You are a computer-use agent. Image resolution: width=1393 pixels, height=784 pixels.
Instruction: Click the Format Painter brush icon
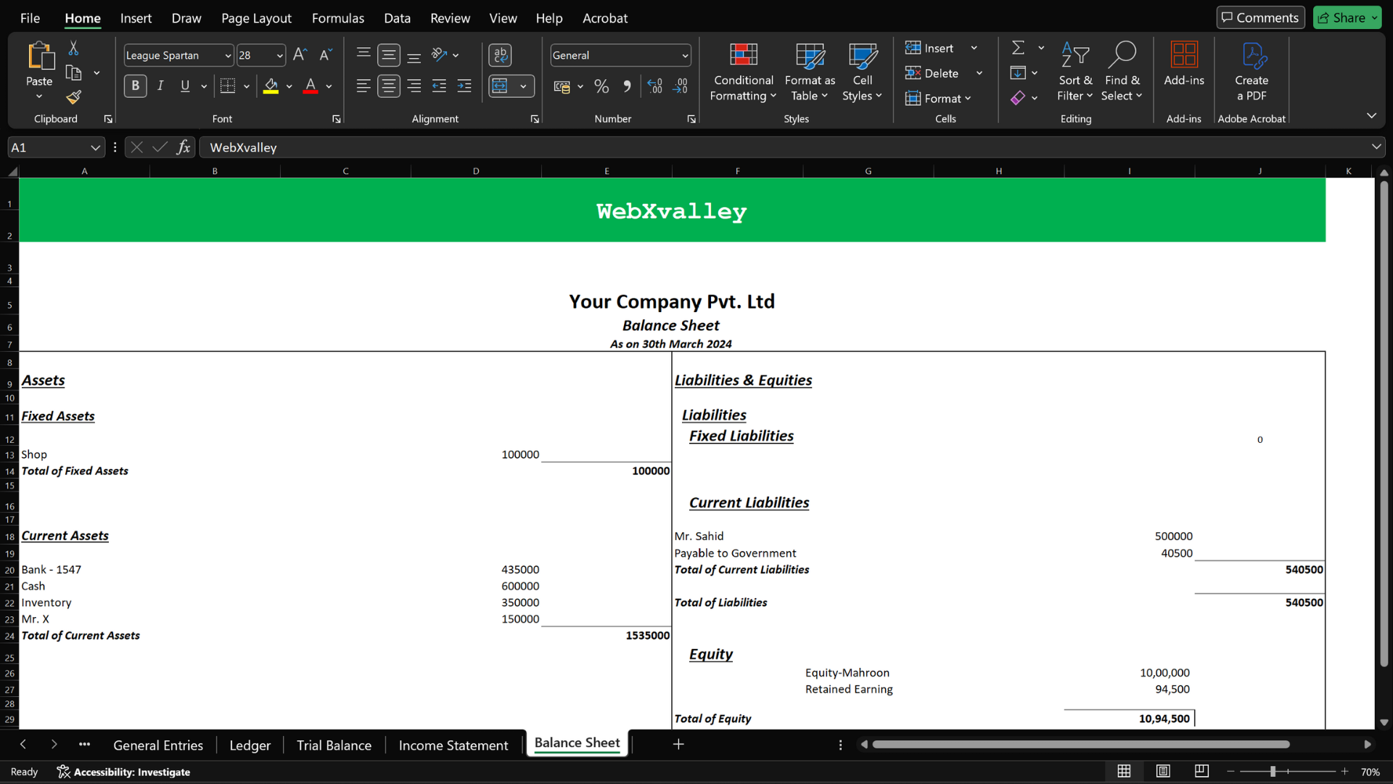(73, 97)
